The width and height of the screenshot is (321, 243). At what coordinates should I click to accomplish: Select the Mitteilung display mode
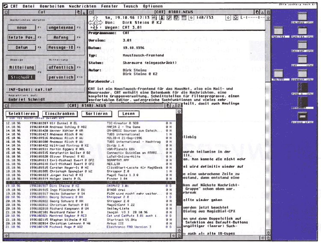click(22, 67)
